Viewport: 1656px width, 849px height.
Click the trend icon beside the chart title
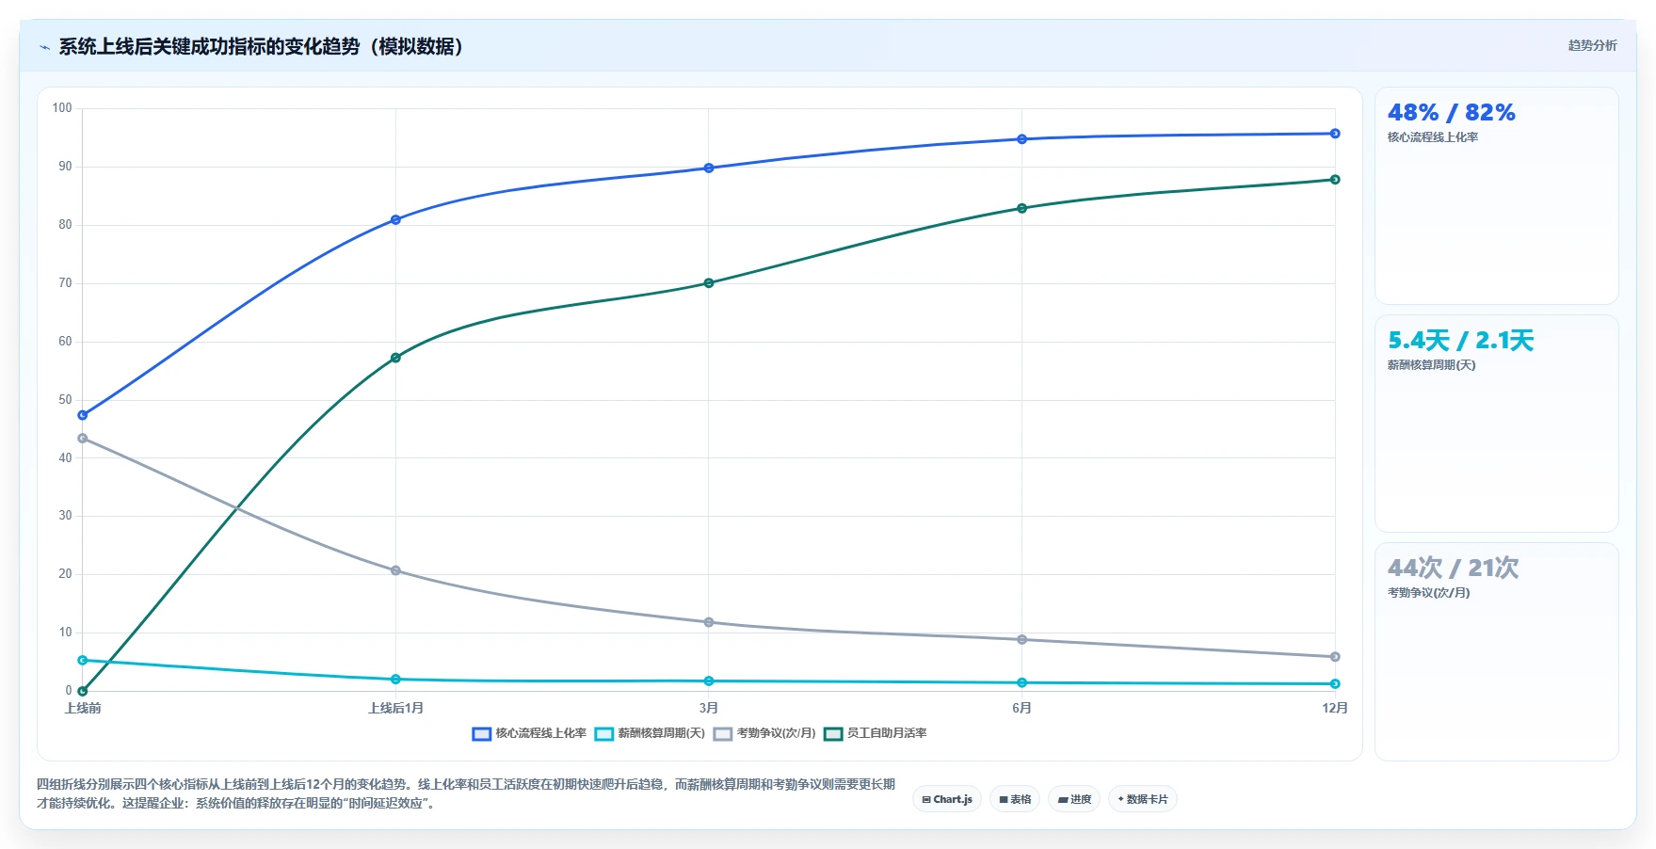(x=44, y=47)
